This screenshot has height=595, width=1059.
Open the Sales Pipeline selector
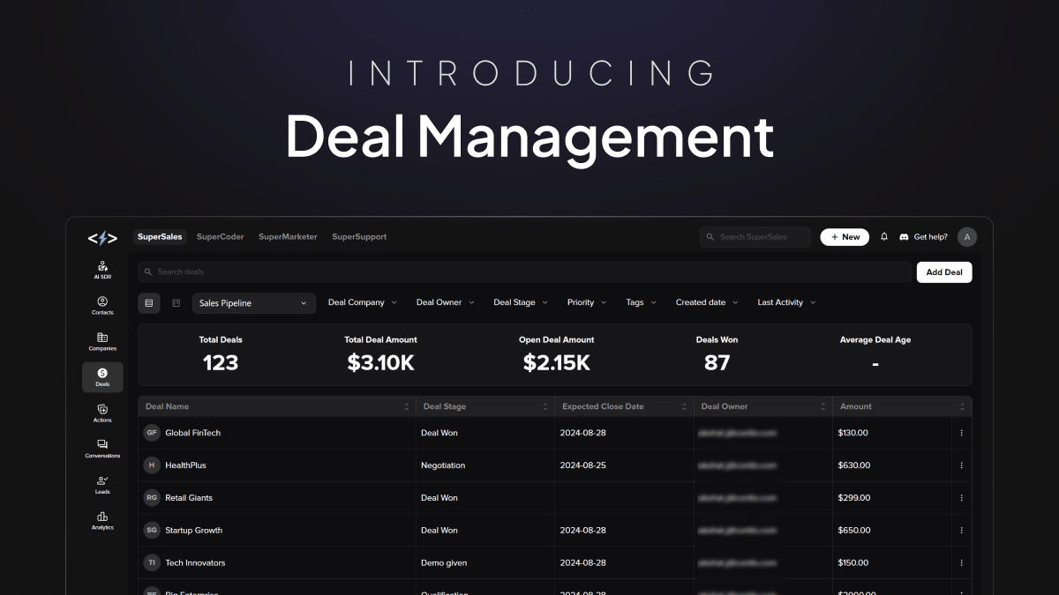tap(253, 302)
